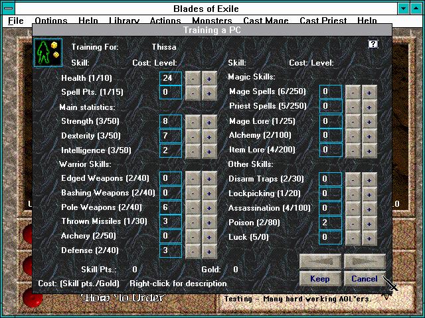Remove a level from Archery
The width and height of the screenshot is (425, 318).
(193, 237)
